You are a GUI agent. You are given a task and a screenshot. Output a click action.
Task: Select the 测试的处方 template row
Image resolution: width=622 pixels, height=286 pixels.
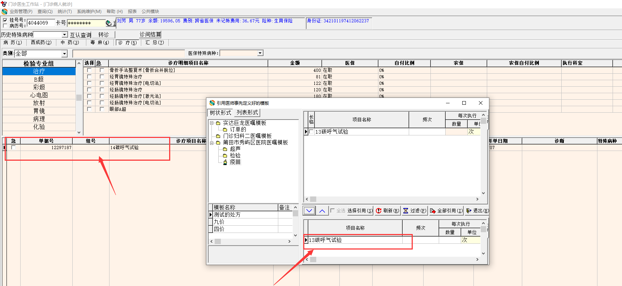[250, 214]
